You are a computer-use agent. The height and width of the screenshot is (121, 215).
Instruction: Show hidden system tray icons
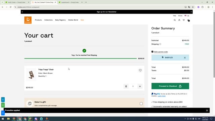pyautogui.click(x=185, y=119)
